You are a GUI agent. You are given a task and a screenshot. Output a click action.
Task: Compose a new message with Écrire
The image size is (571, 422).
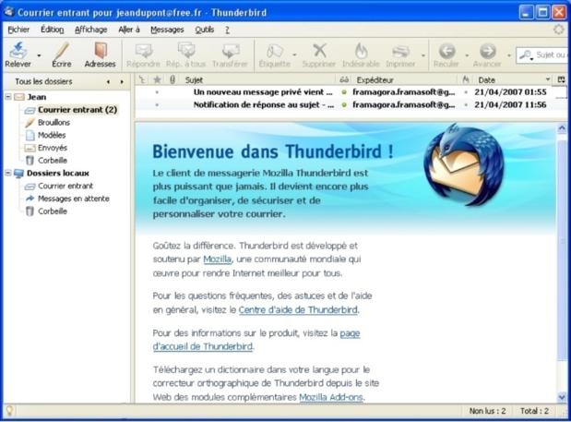(62, 51)
